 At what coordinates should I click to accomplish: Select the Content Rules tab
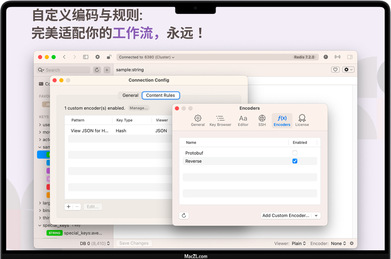tap(161, 95)
